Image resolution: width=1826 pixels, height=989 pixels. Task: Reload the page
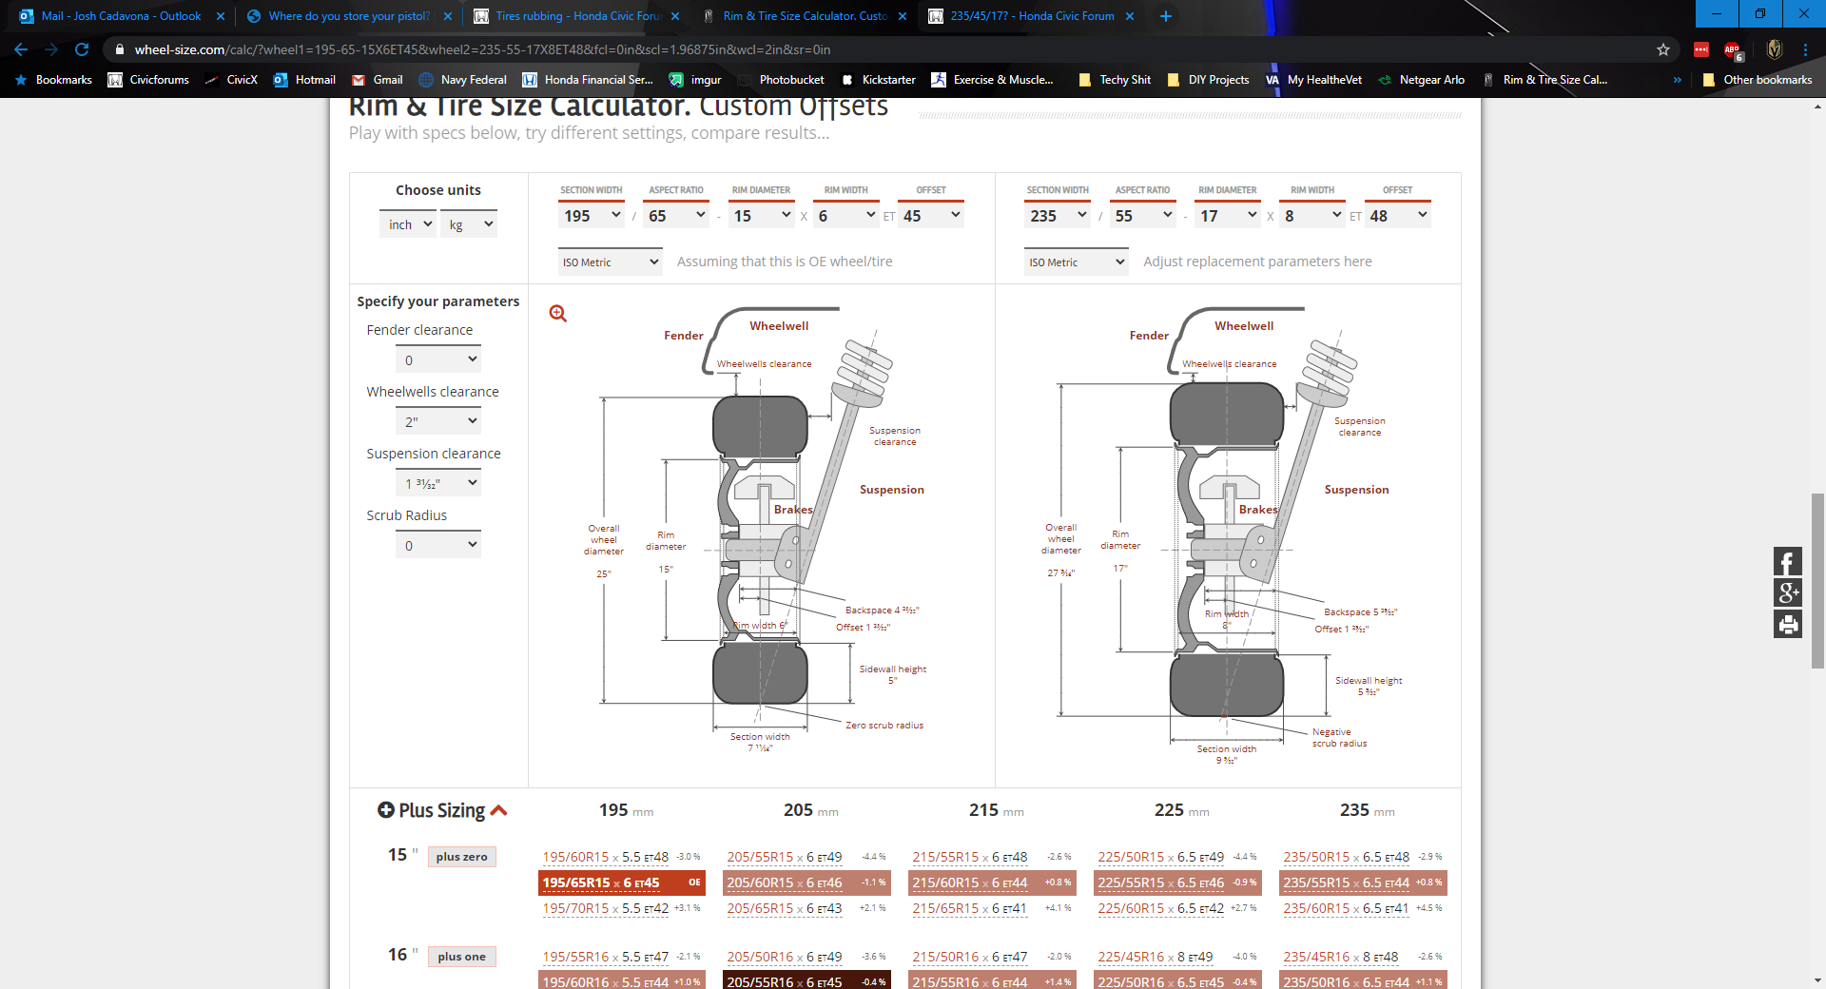click(82, 49)
